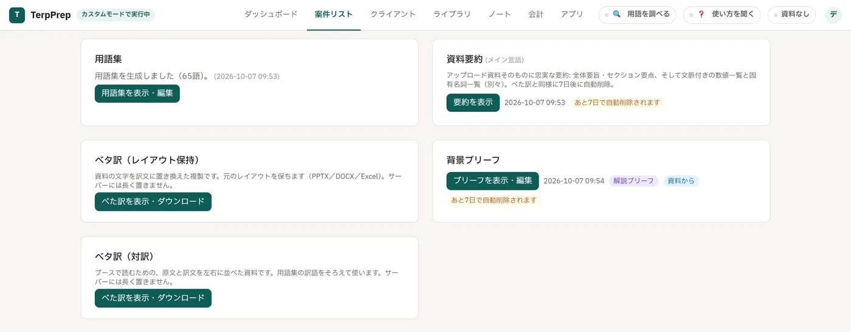Image resolution: width=851 pixels, height=332 pixels.
Task: Click the 資料から tag
Action: pyautogui.click(x=681, y=181)
